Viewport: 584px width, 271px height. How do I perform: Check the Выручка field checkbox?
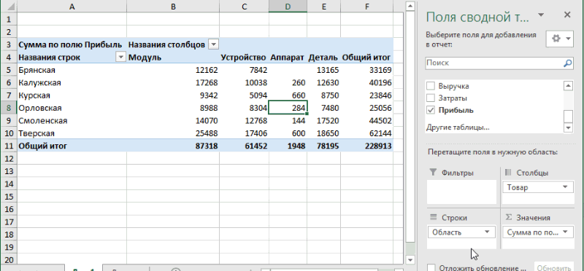coord(431,86)
